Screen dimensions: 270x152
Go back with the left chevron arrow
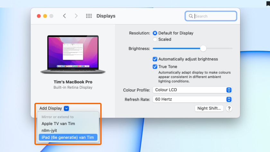tap(64, 16)
